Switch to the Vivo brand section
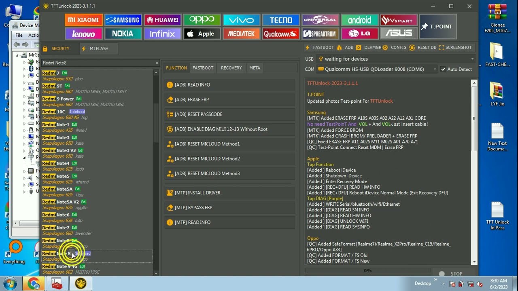The width and height of the screenshot is (518, 291). (x=241, y=20)
